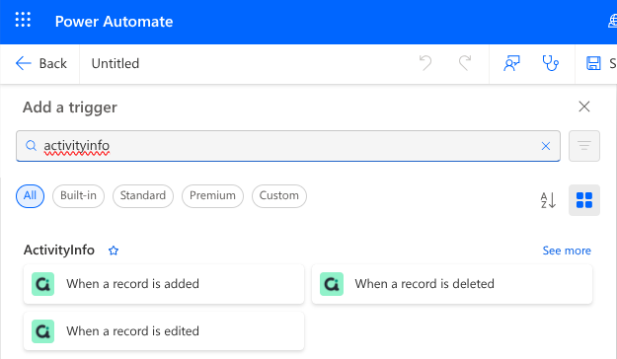Go Back to previous page

click(x=40, y=63)
